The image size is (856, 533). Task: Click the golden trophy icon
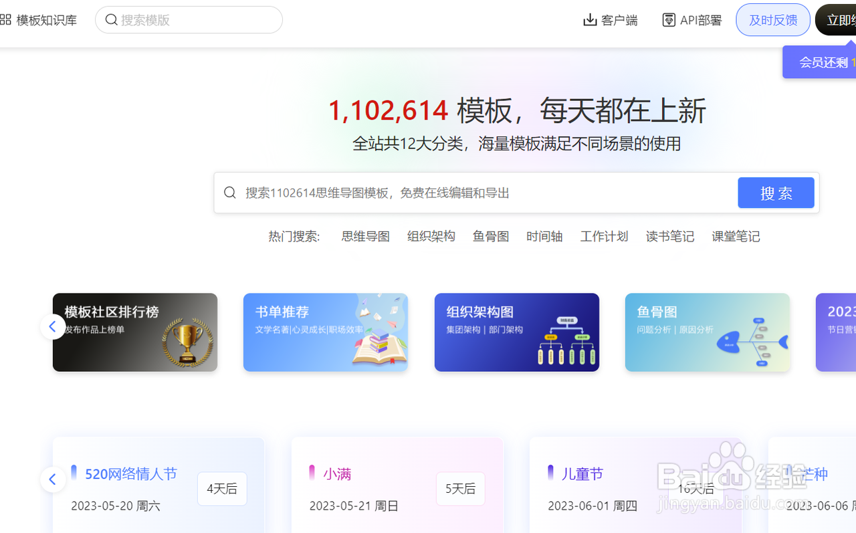pos(187,342)
